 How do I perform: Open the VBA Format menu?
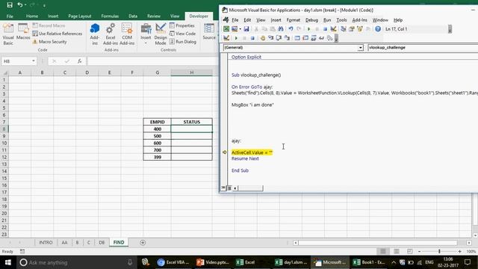point(294,20)
